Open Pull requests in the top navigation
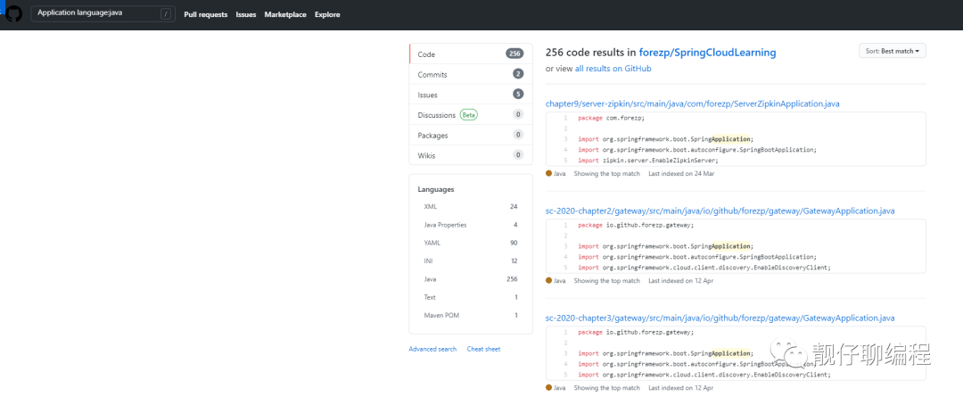The image size is (963, 397). pos(206,15)
